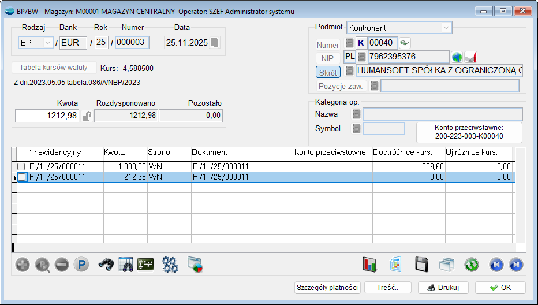The width and height of the screenshot is (538, 305).
Task: Click the globe icon beside NIP number
Action: pos(457,57)
